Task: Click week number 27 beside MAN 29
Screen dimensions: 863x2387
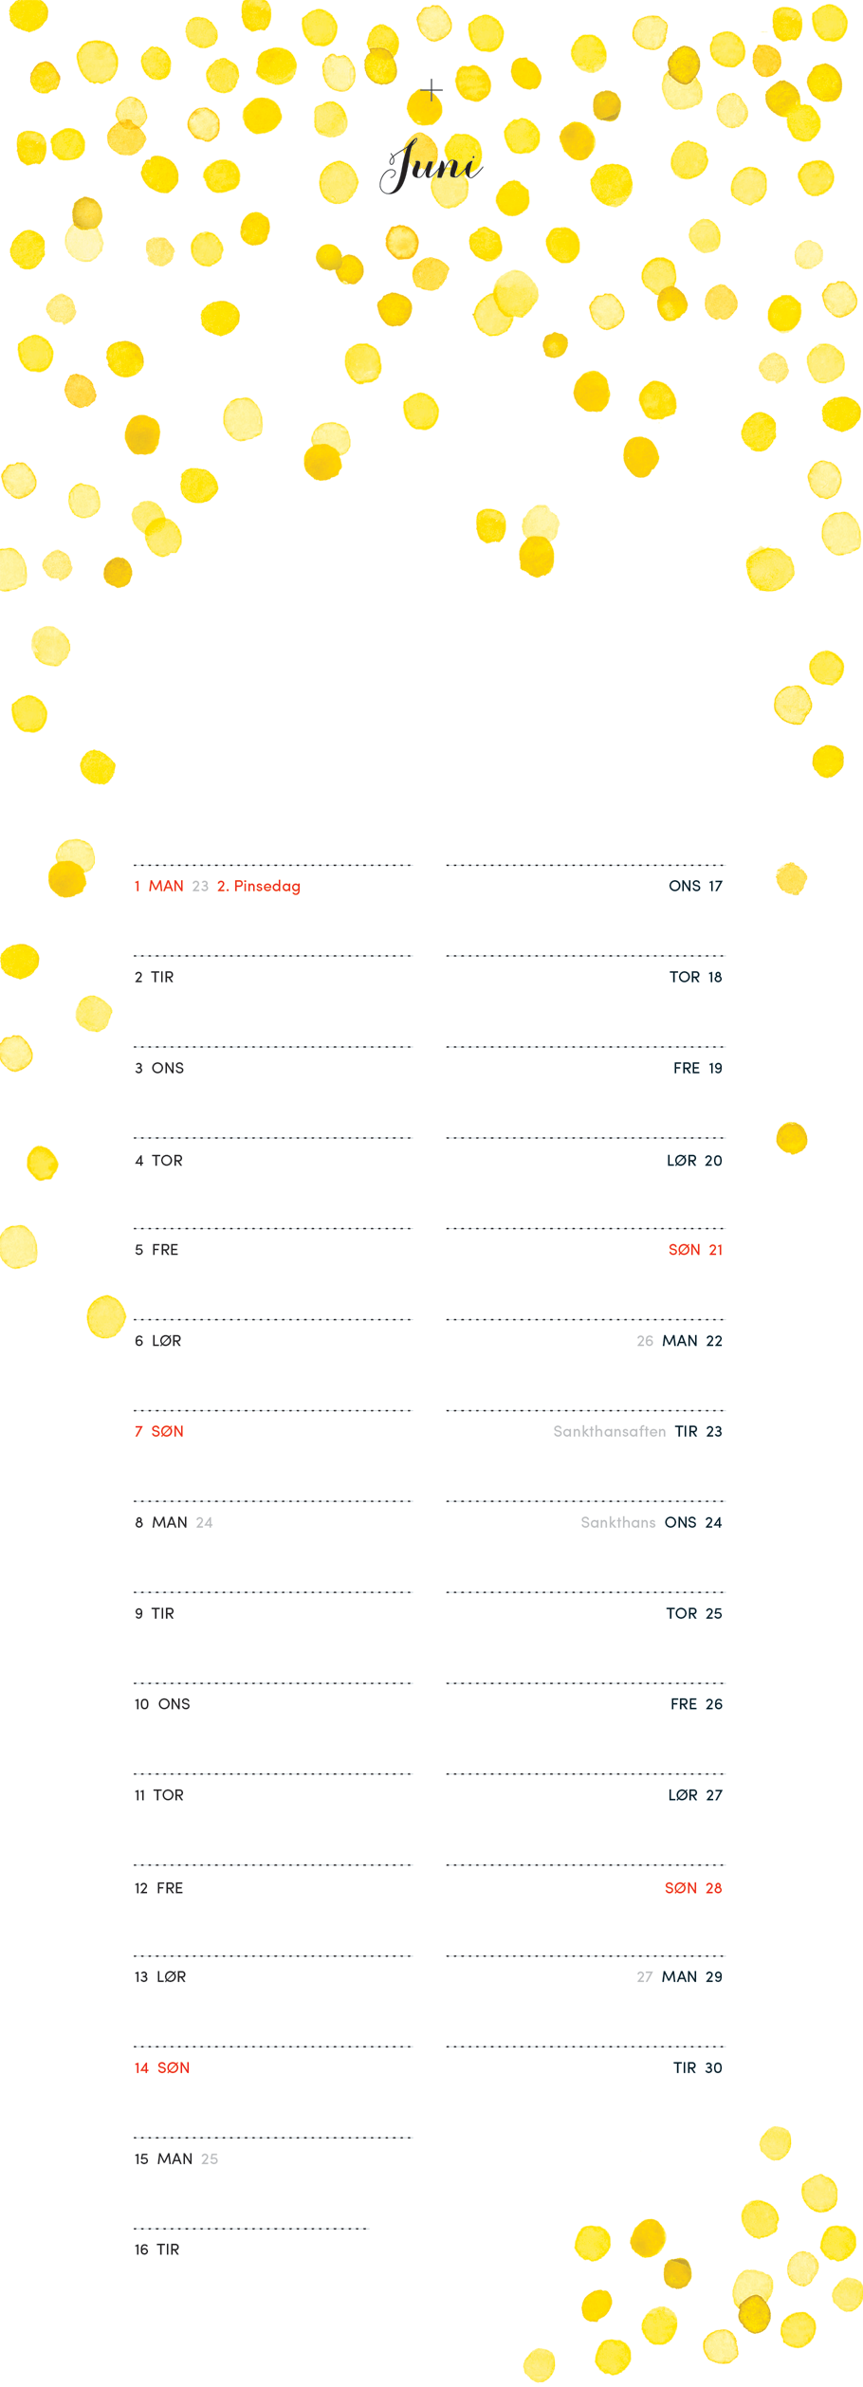Action: point(645,1976)
